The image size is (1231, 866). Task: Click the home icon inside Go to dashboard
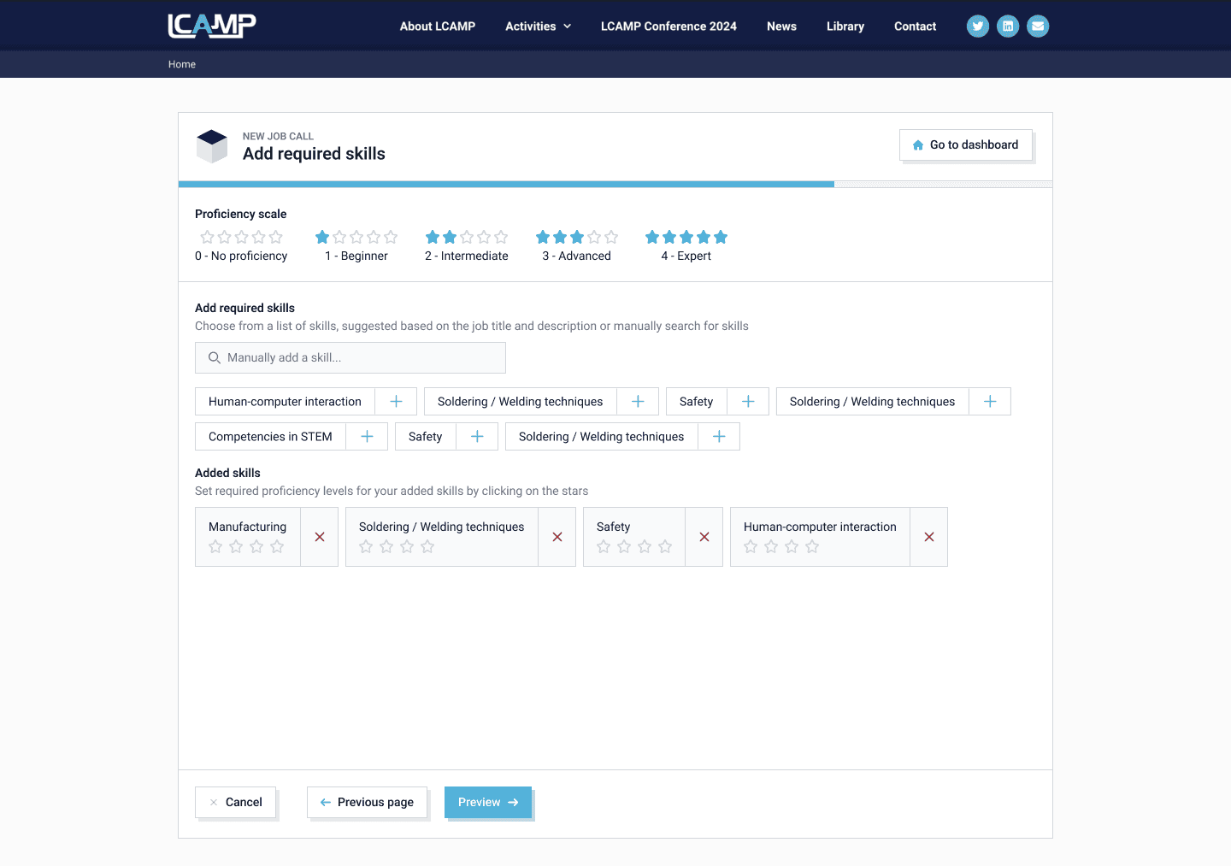918,144
